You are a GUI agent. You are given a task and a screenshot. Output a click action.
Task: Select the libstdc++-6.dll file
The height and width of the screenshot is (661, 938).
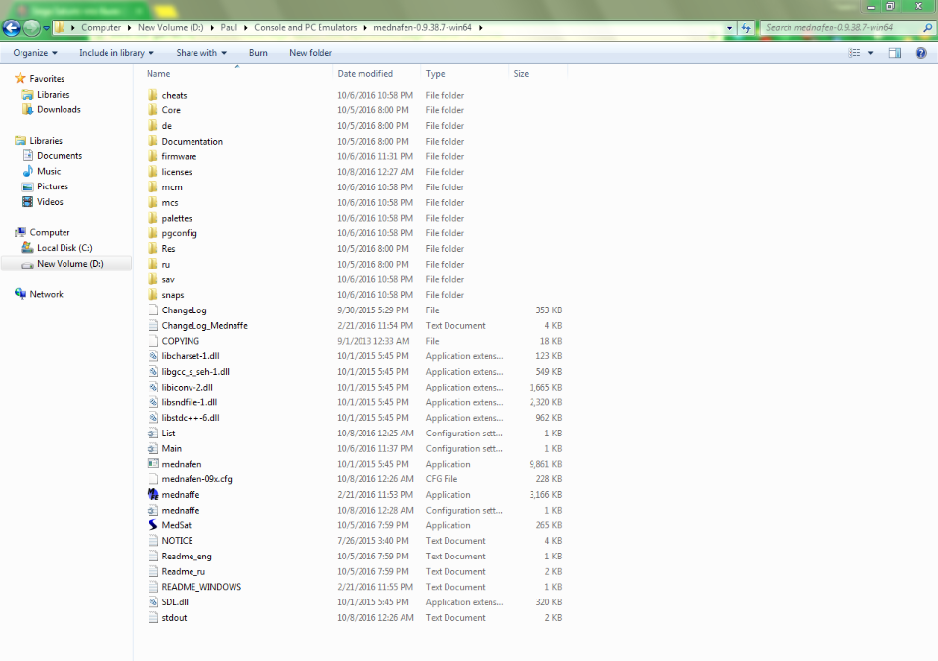(191, 418)
